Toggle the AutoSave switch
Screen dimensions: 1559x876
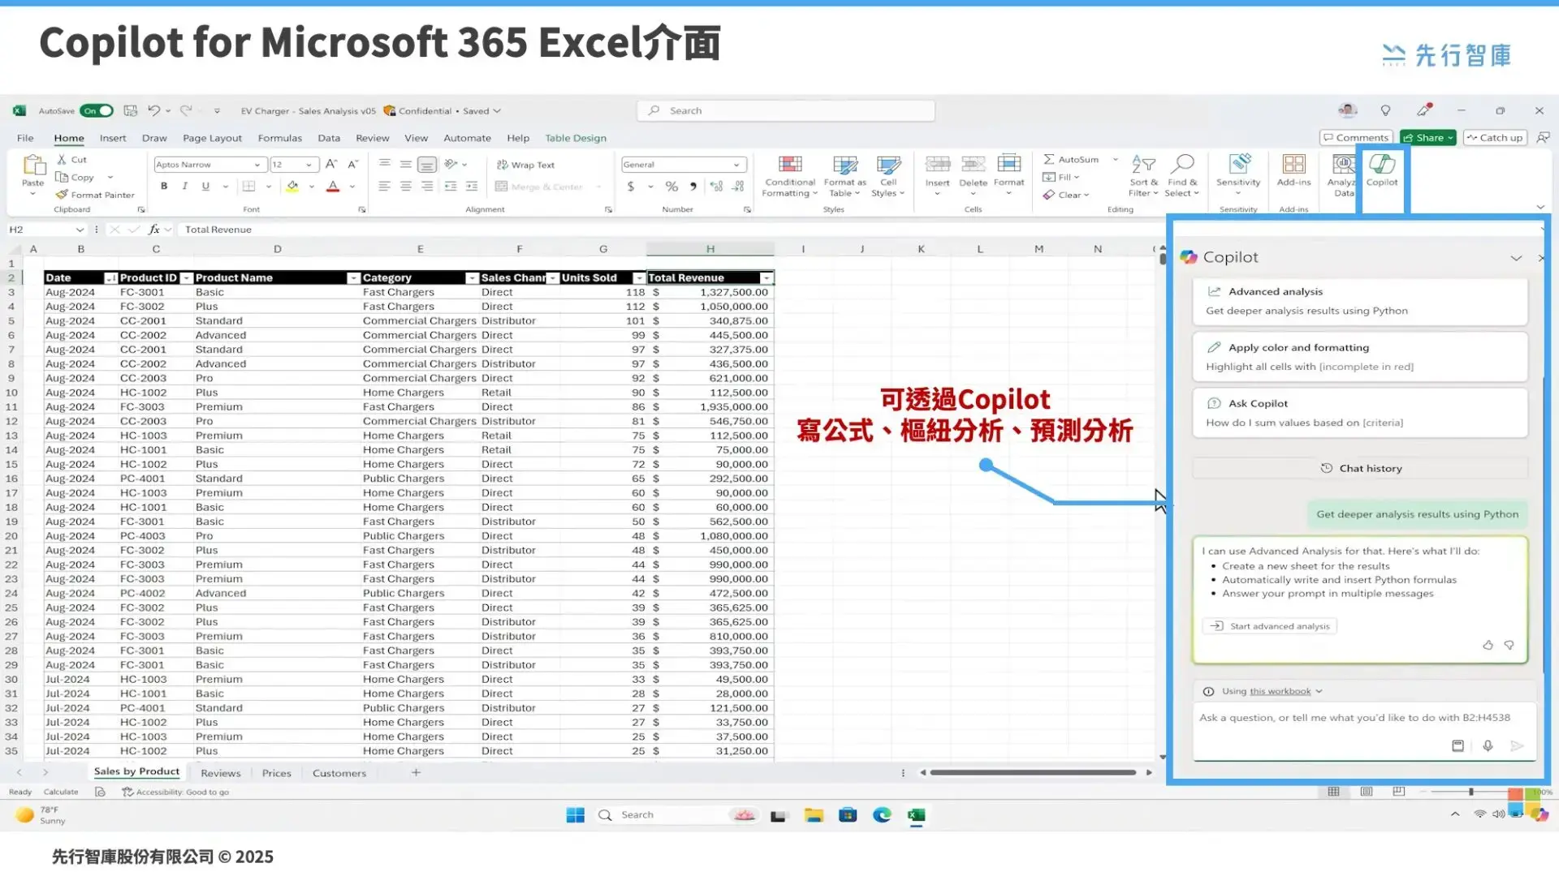pyautogui.click(x=96, y=110)
